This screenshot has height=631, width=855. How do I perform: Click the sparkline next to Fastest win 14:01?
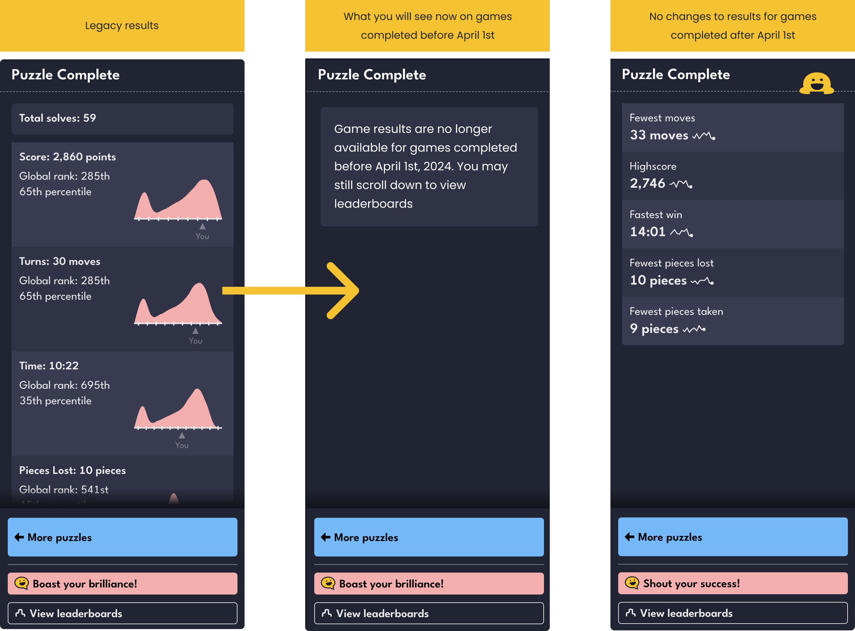pos(683,232)
